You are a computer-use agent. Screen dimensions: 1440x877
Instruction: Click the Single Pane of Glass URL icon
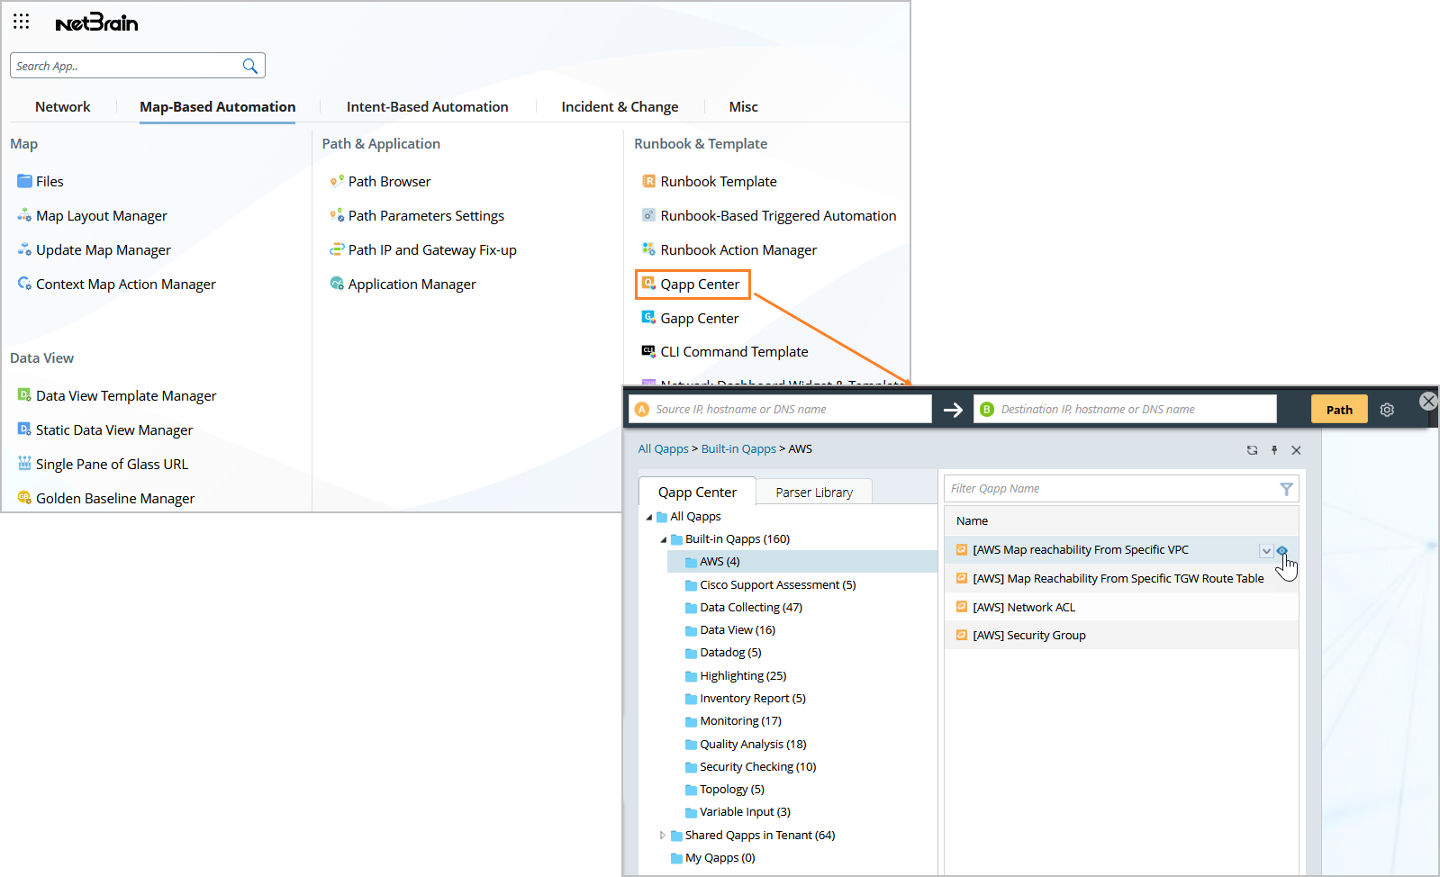point(24,464)
